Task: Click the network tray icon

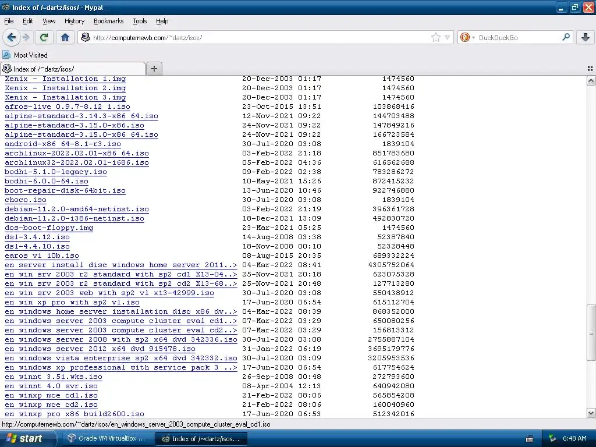Action: pos(552,439)
